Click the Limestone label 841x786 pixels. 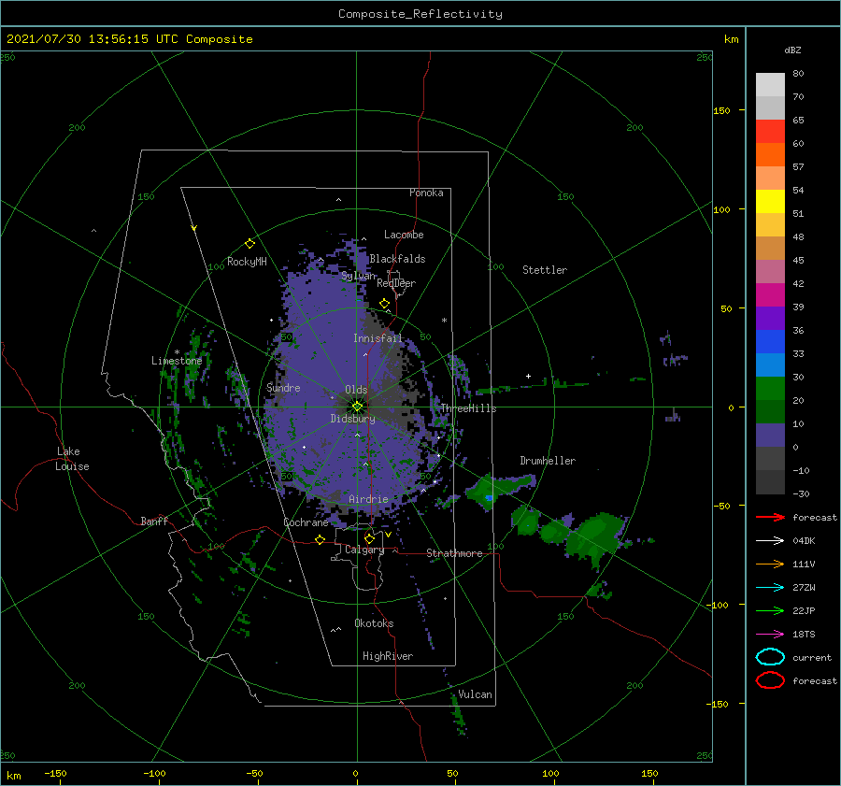(177, 361)
